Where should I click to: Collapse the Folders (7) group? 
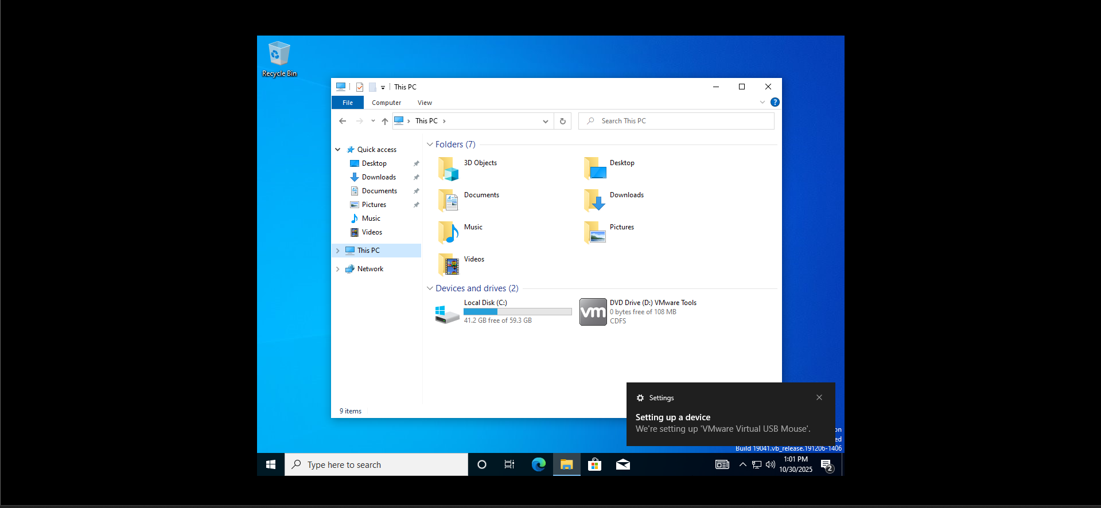[x=430, y=144]
